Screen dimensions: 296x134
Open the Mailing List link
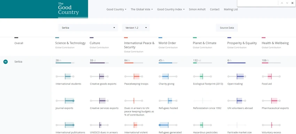(231, 9)
